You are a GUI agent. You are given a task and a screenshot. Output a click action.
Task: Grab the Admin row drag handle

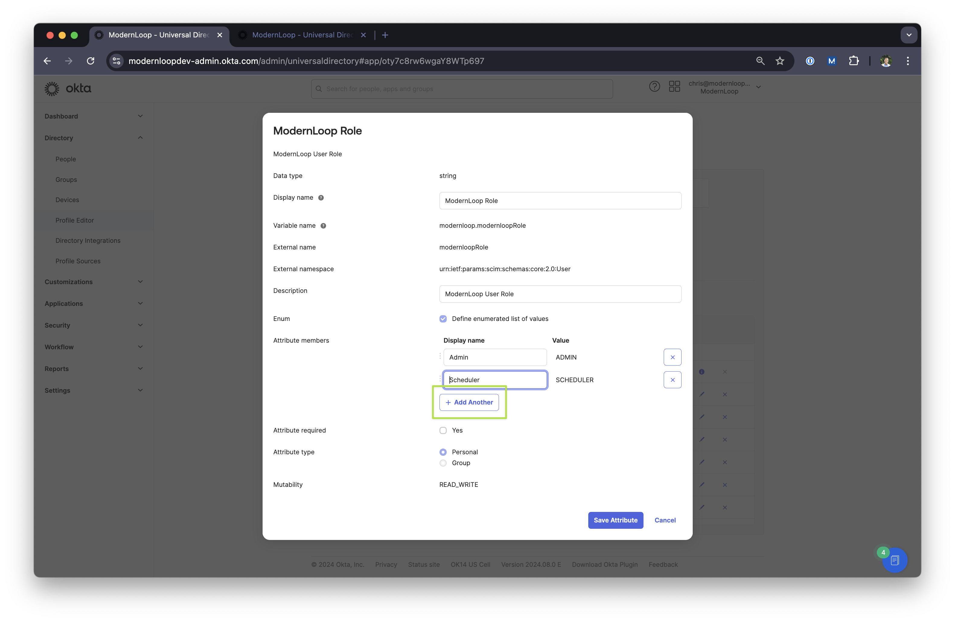[x=440, y=357]
